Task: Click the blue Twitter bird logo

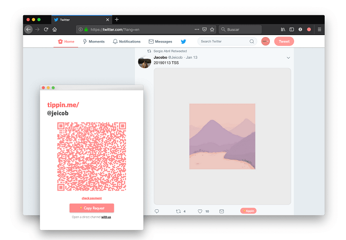Action: tap(183, 41)
